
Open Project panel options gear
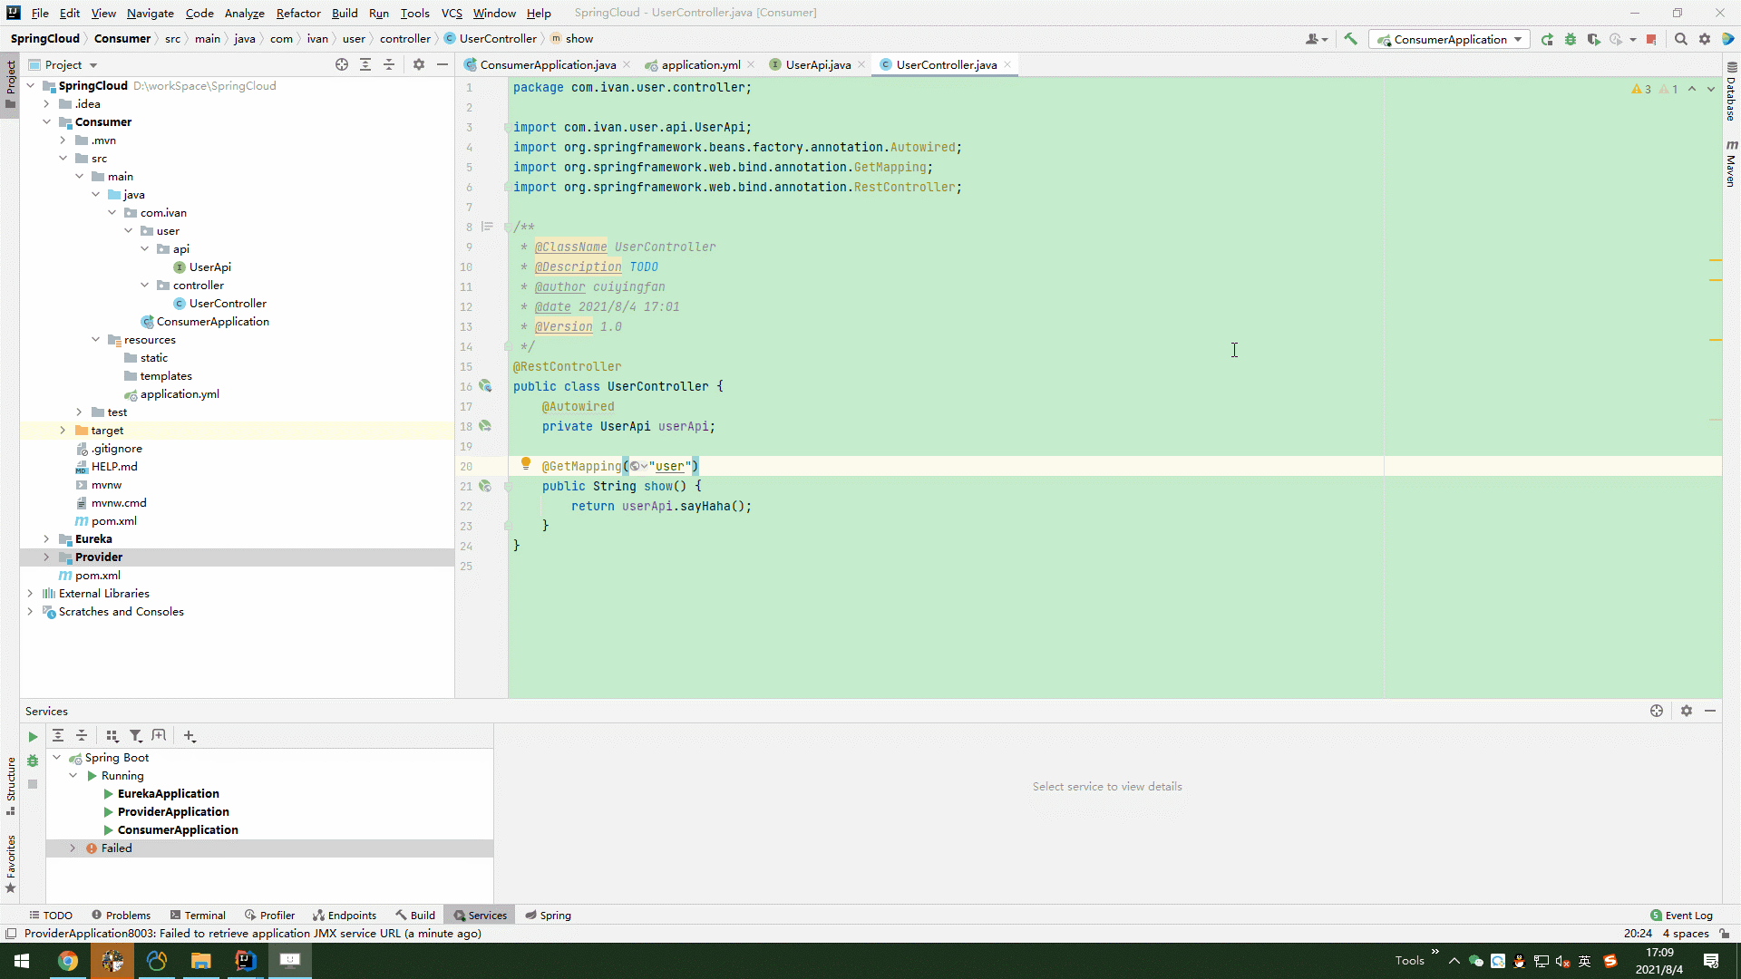coord(419,64)
